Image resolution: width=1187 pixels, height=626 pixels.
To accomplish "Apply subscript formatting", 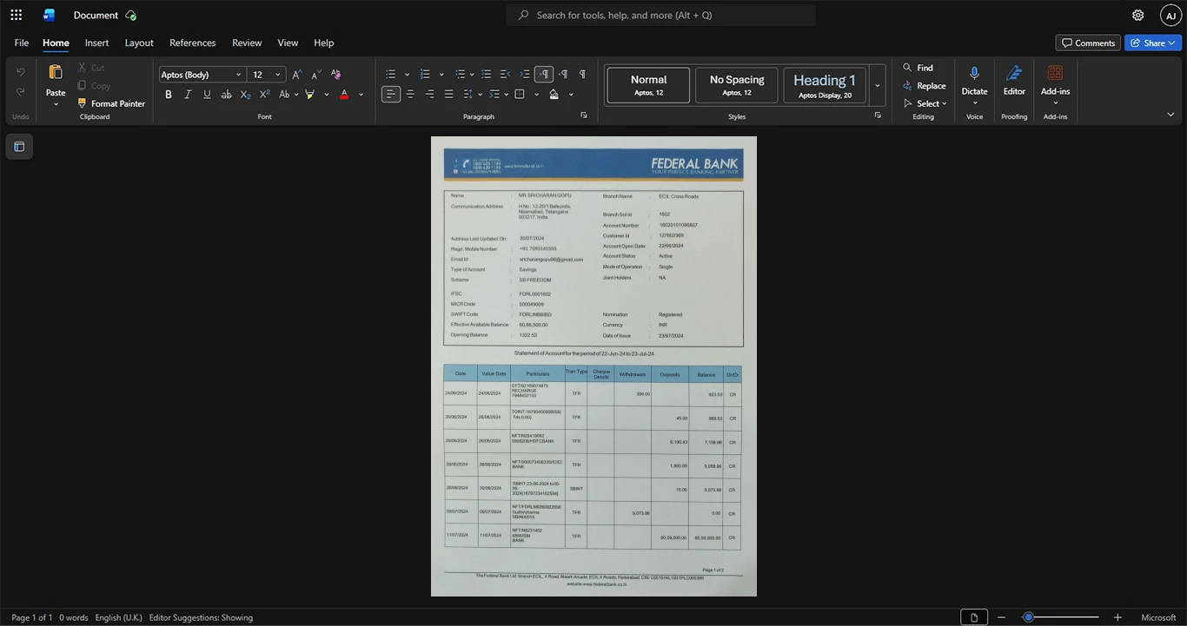I will tap(245, 95).
